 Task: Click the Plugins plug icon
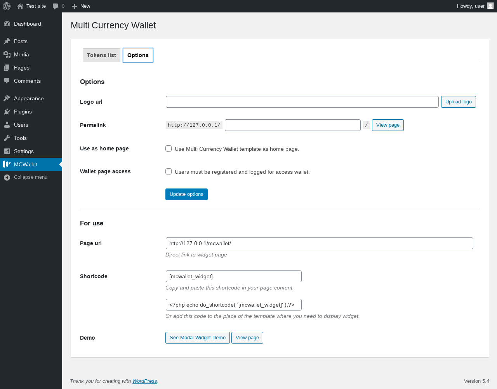click(7, 112)
